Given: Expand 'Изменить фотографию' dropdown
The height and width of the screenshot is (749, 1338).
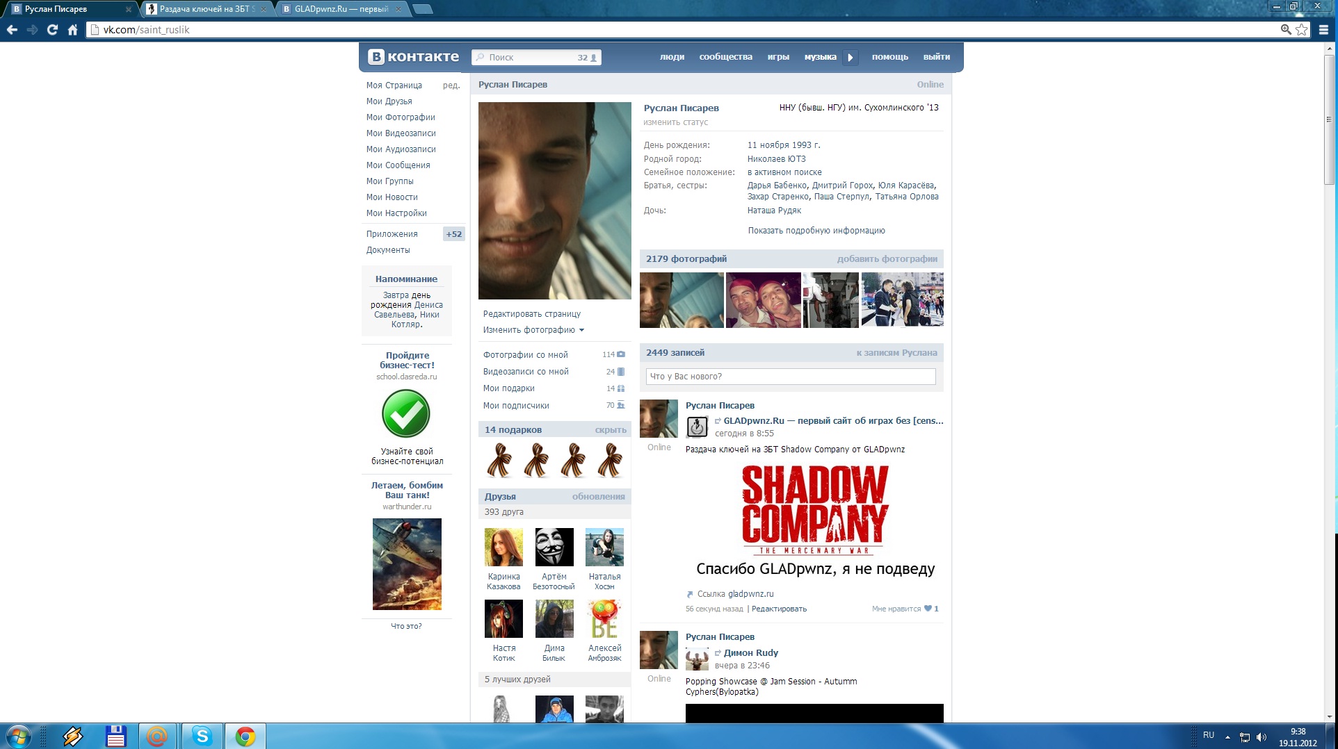Looking at the screenshot, I should click(533, 330).
